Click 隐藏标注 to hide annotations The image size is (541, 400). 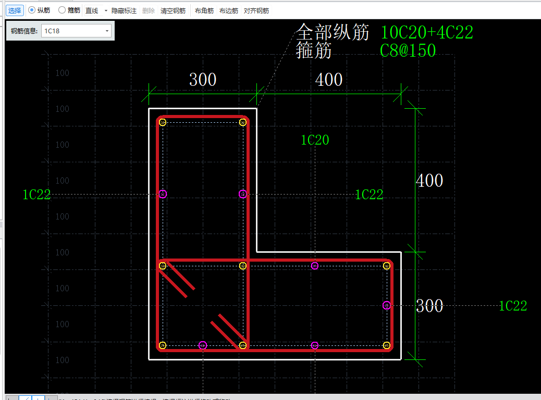(124, 11)
